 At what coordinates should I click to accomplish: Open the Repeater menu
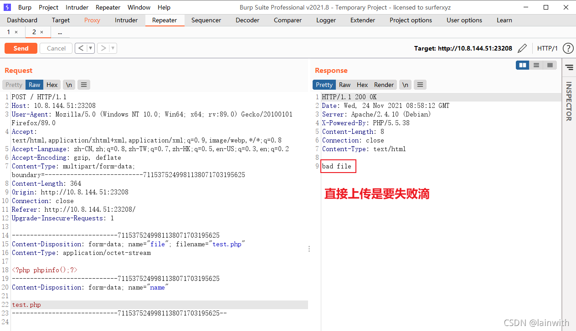[108, 7]
